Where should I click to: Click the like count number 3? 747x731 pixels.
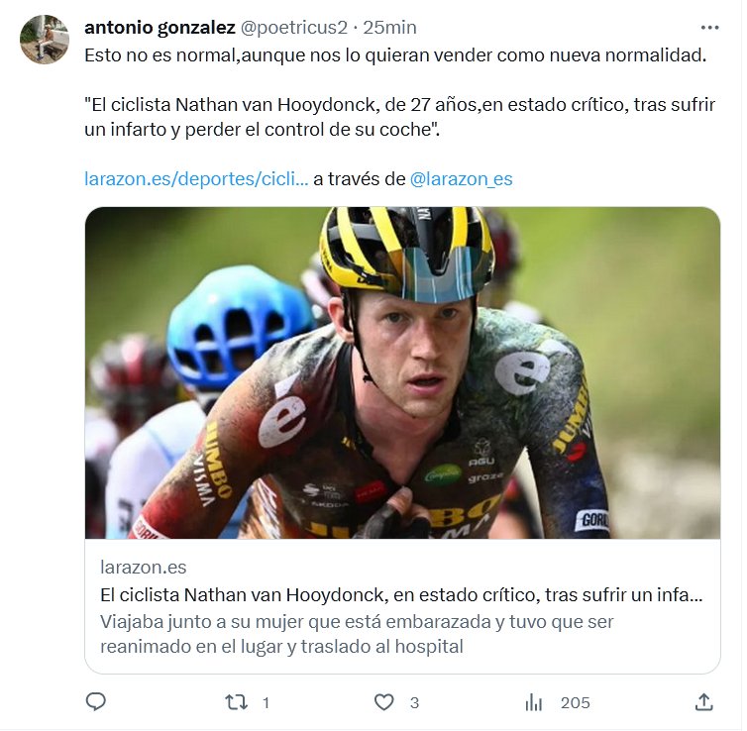click(x=414, y=703)
